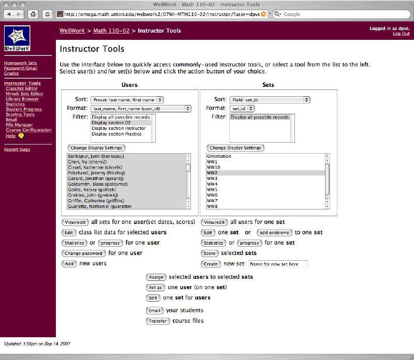Go to the browser home page icon
This screenshot has width=414, height=360.
[33, 14]
